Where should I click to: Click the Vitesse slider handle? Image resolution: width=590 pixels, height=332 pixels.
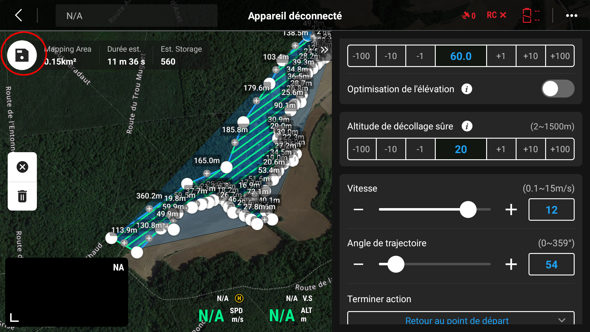pos(468,210)
